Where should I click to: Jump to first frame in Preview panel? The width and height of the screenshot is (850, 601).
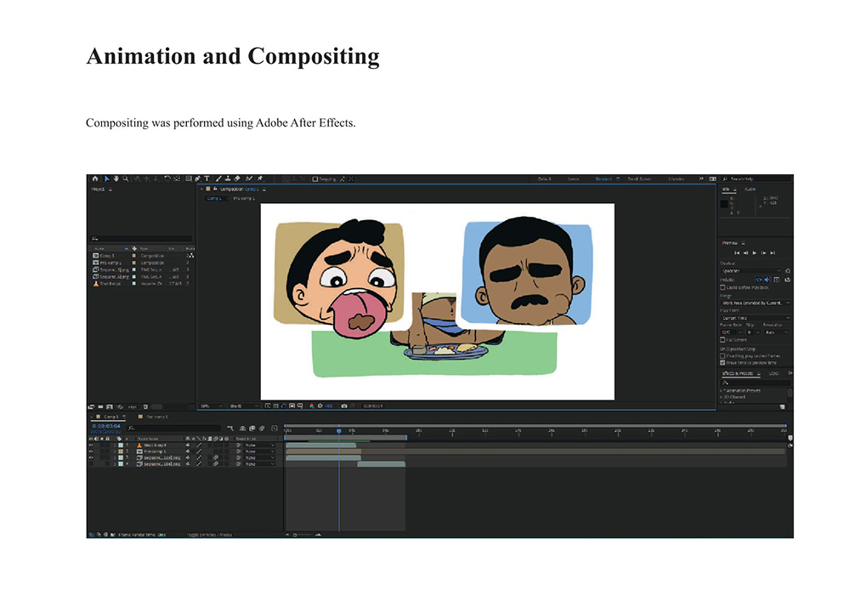point(737,253)
